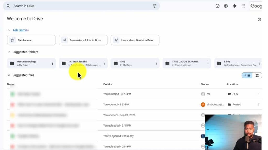This screenshot has width=268, height=150.
Task: Open the SHS location link
Action: click(x=233, y=94)
